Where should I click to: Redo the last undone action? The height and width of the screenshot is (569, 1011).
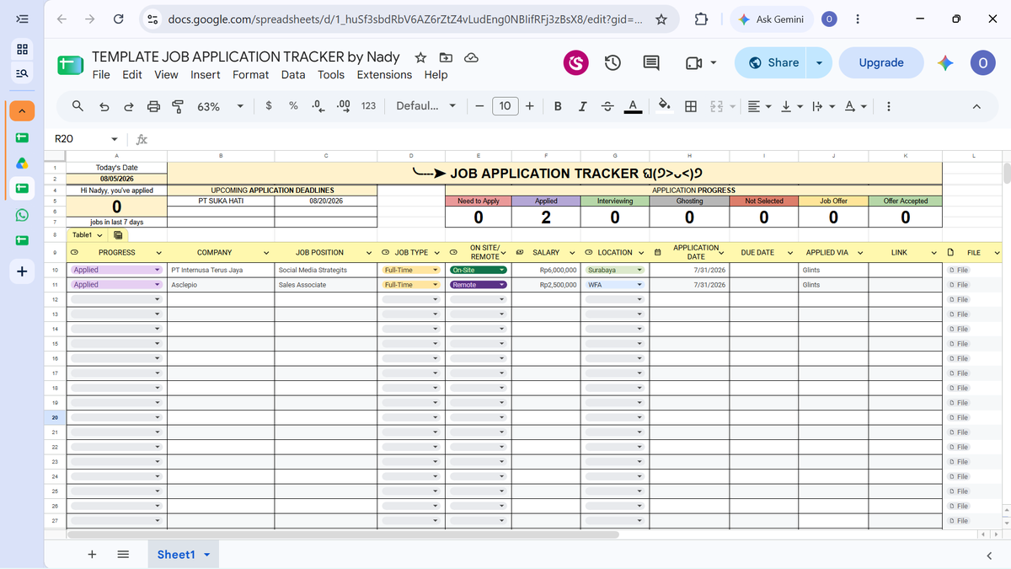tap(128, 106)
